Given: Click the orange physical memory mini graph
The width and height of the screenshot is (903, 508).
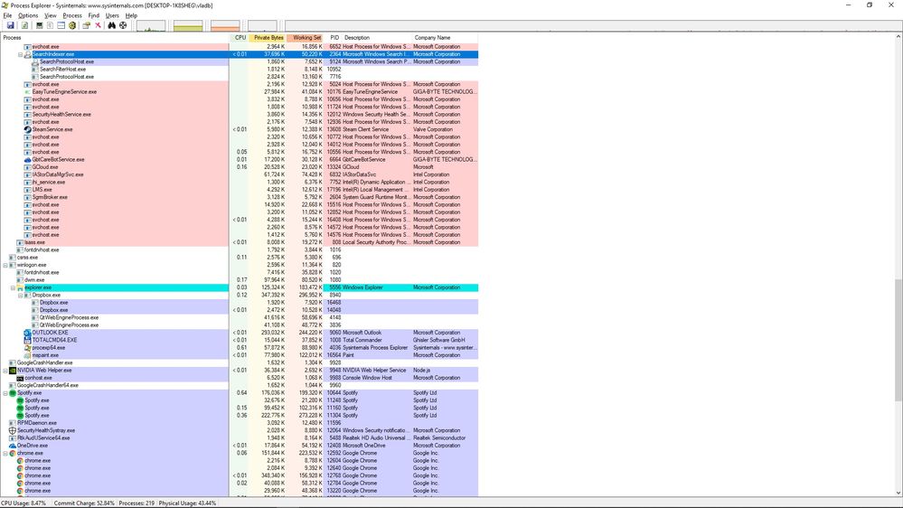Looking at the screenshot, I should coord(225,26).
